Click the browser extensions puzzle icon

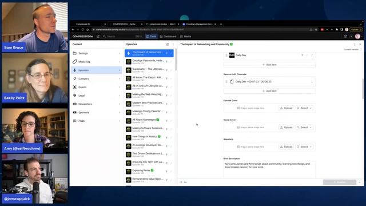(337, 30)
